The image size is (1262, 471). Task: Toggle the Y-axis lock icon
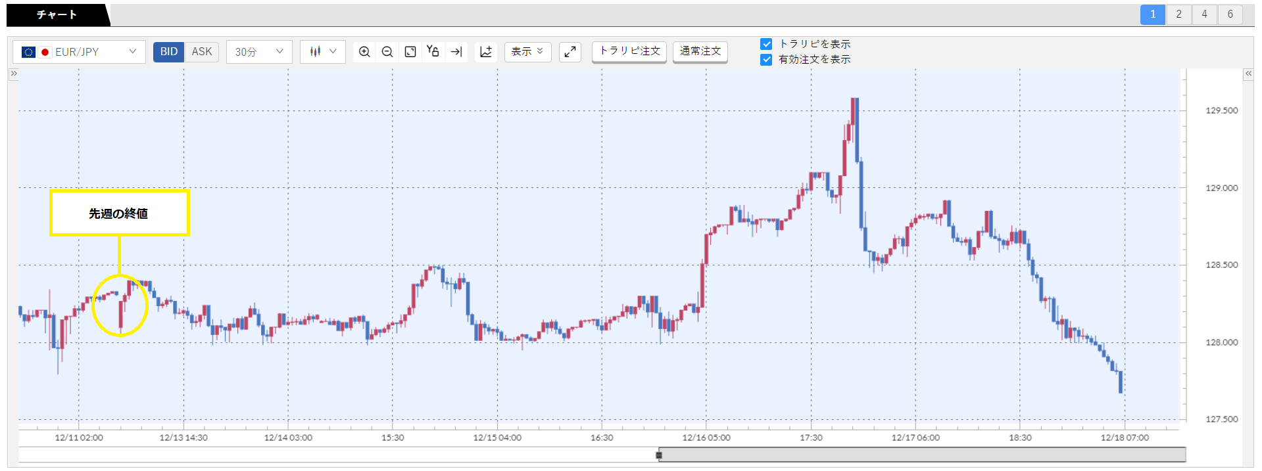(433, 51)
